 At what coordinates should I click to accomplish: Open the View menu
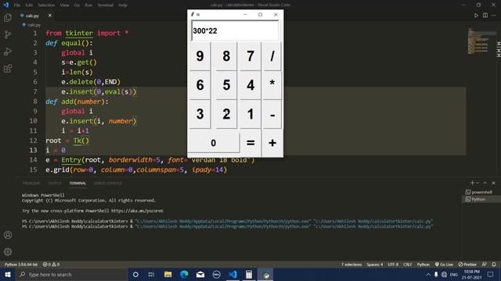pyautogui.click(x=64, y=5)
